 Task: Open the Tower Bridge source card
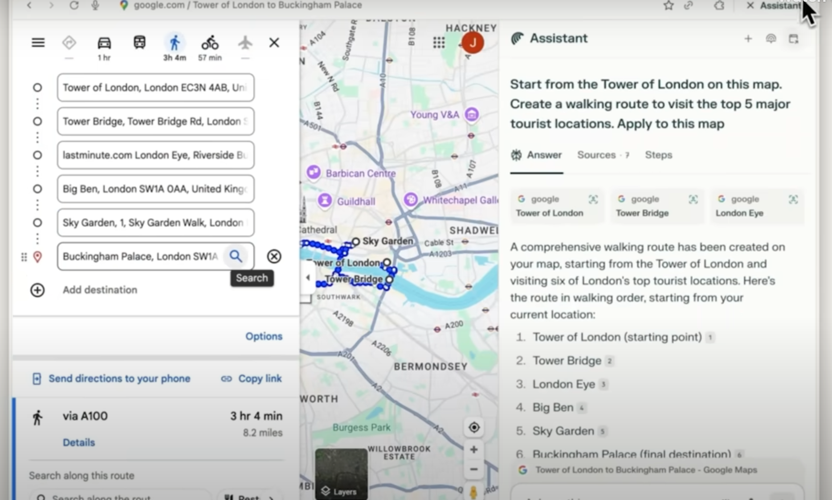[x=657, y=206]
